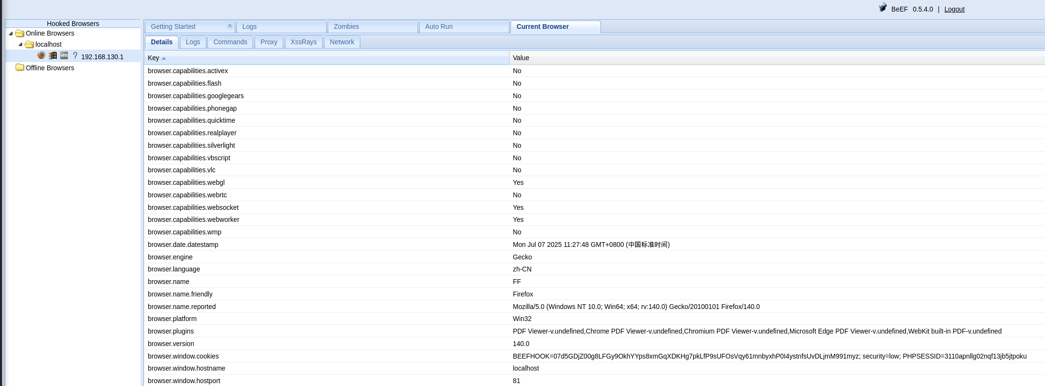
Task: Click the localhost hostname value in the table
Action: click(526, 368)
